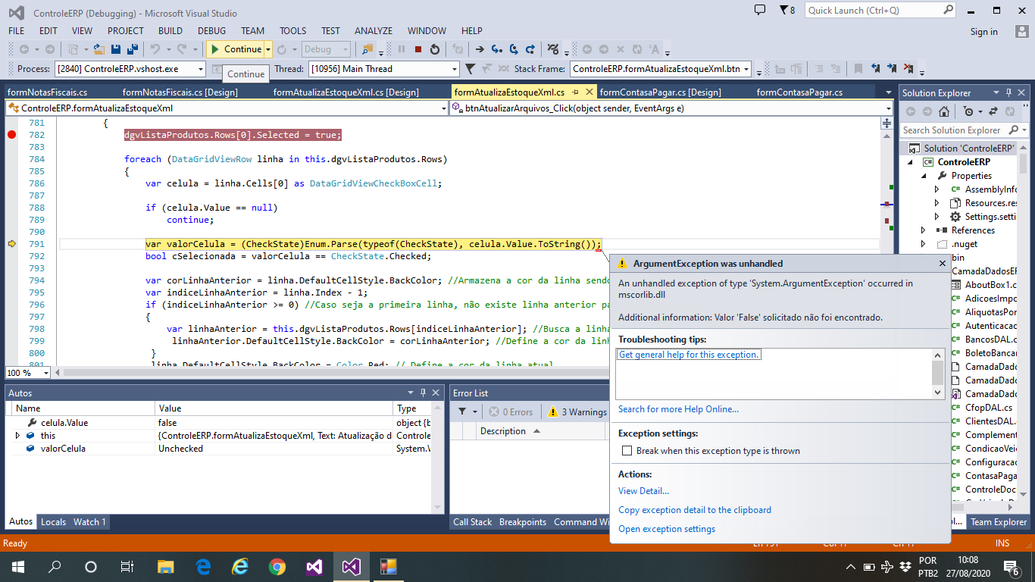
Task: Switch to formContasaPagar.cs tab
Action: point(799,92)
